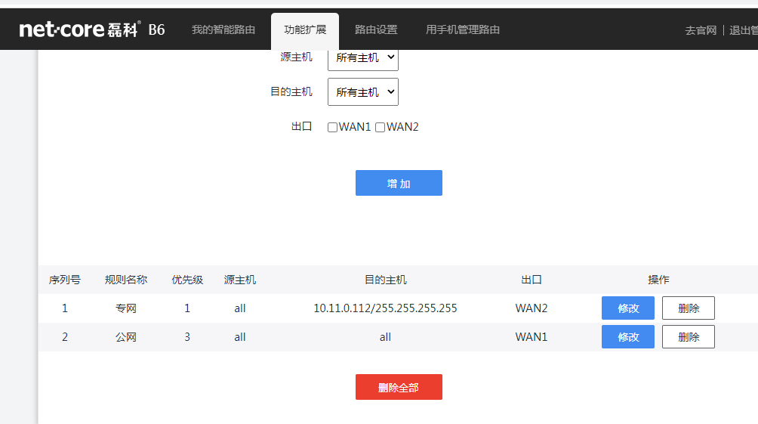Select the 专网 rule name cell
The height and width of the screenshot is (424, 758).
tap(125, 308)
